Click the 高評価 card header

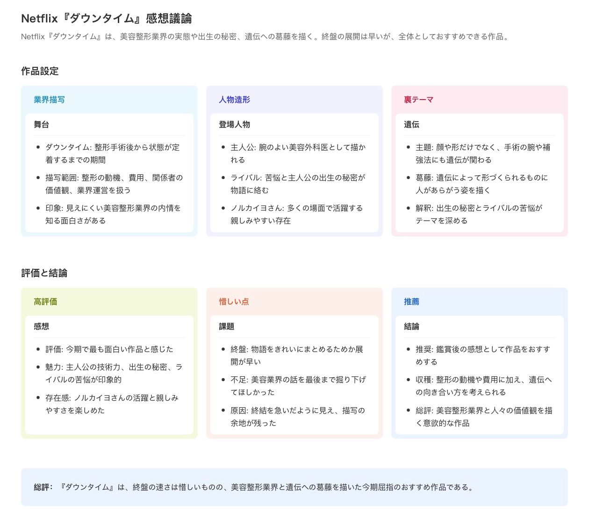click(x=45, y=302)
